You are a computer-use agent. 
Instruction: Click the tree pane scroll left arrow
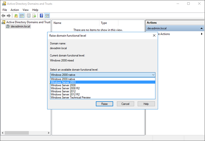coord(3,133)
